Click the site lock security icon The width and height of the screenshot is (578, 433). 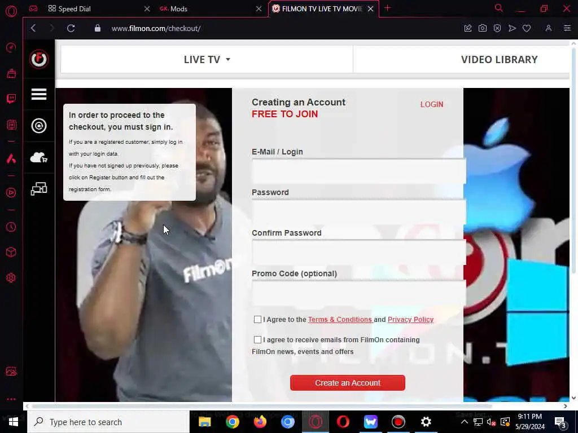tap(97, 28)
